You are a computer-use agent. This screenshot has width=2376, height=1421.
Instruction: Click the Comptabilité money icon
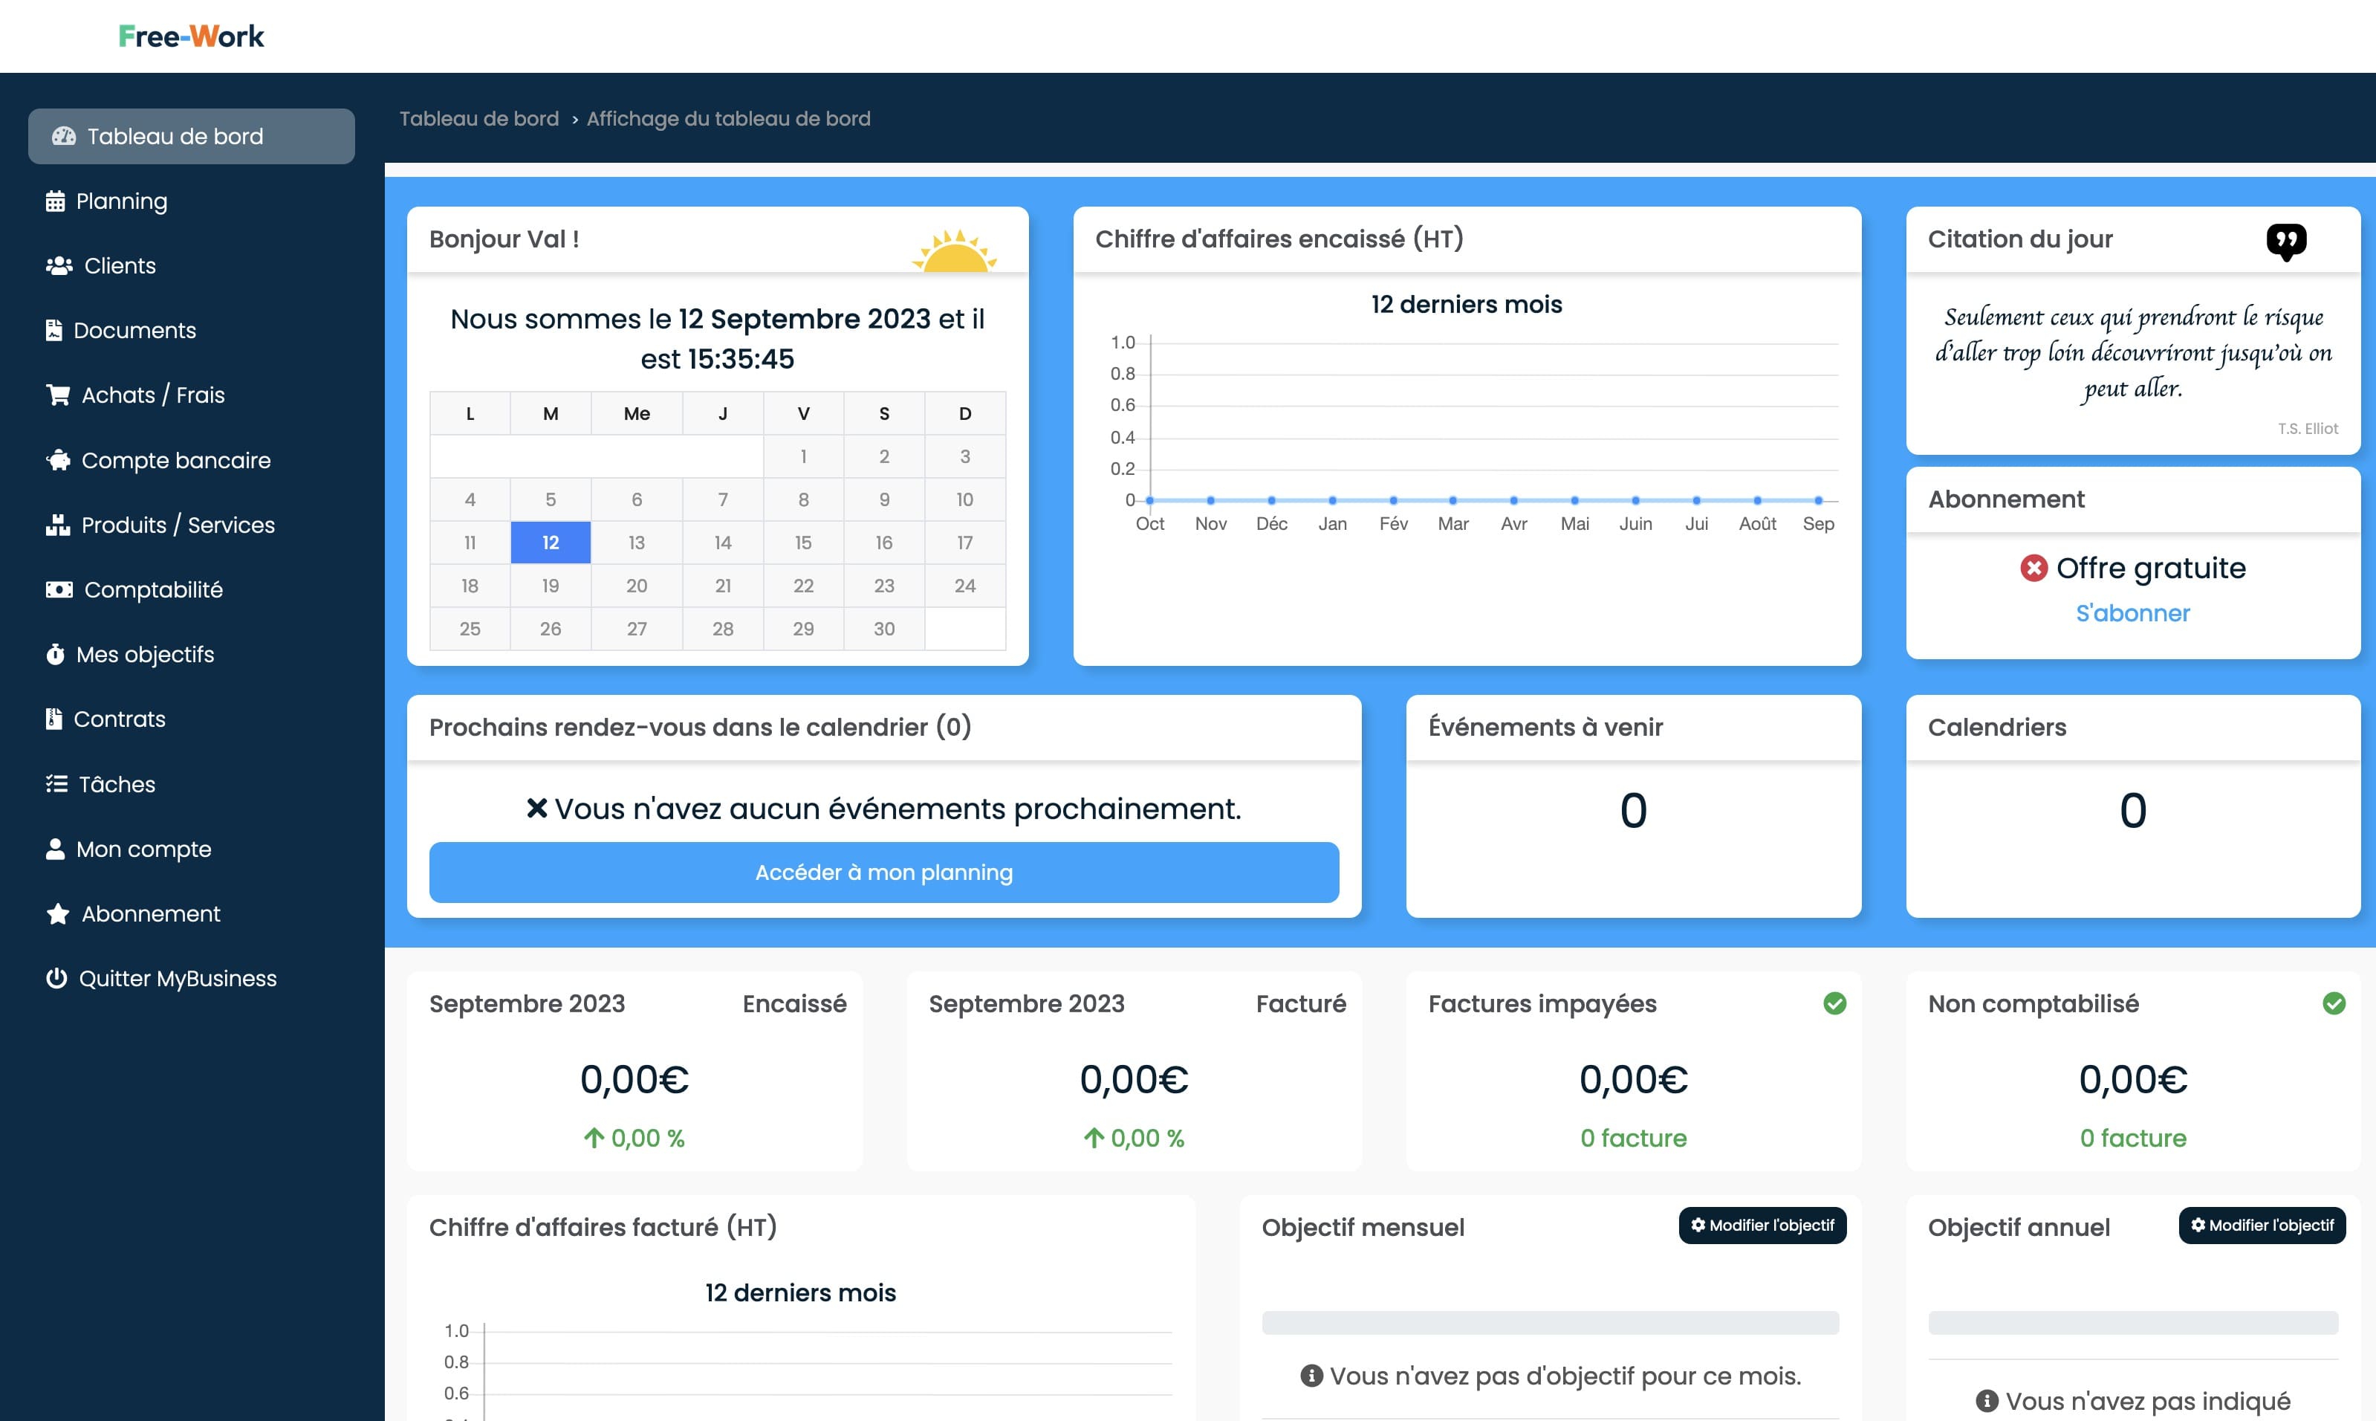[x=59, y=590]
